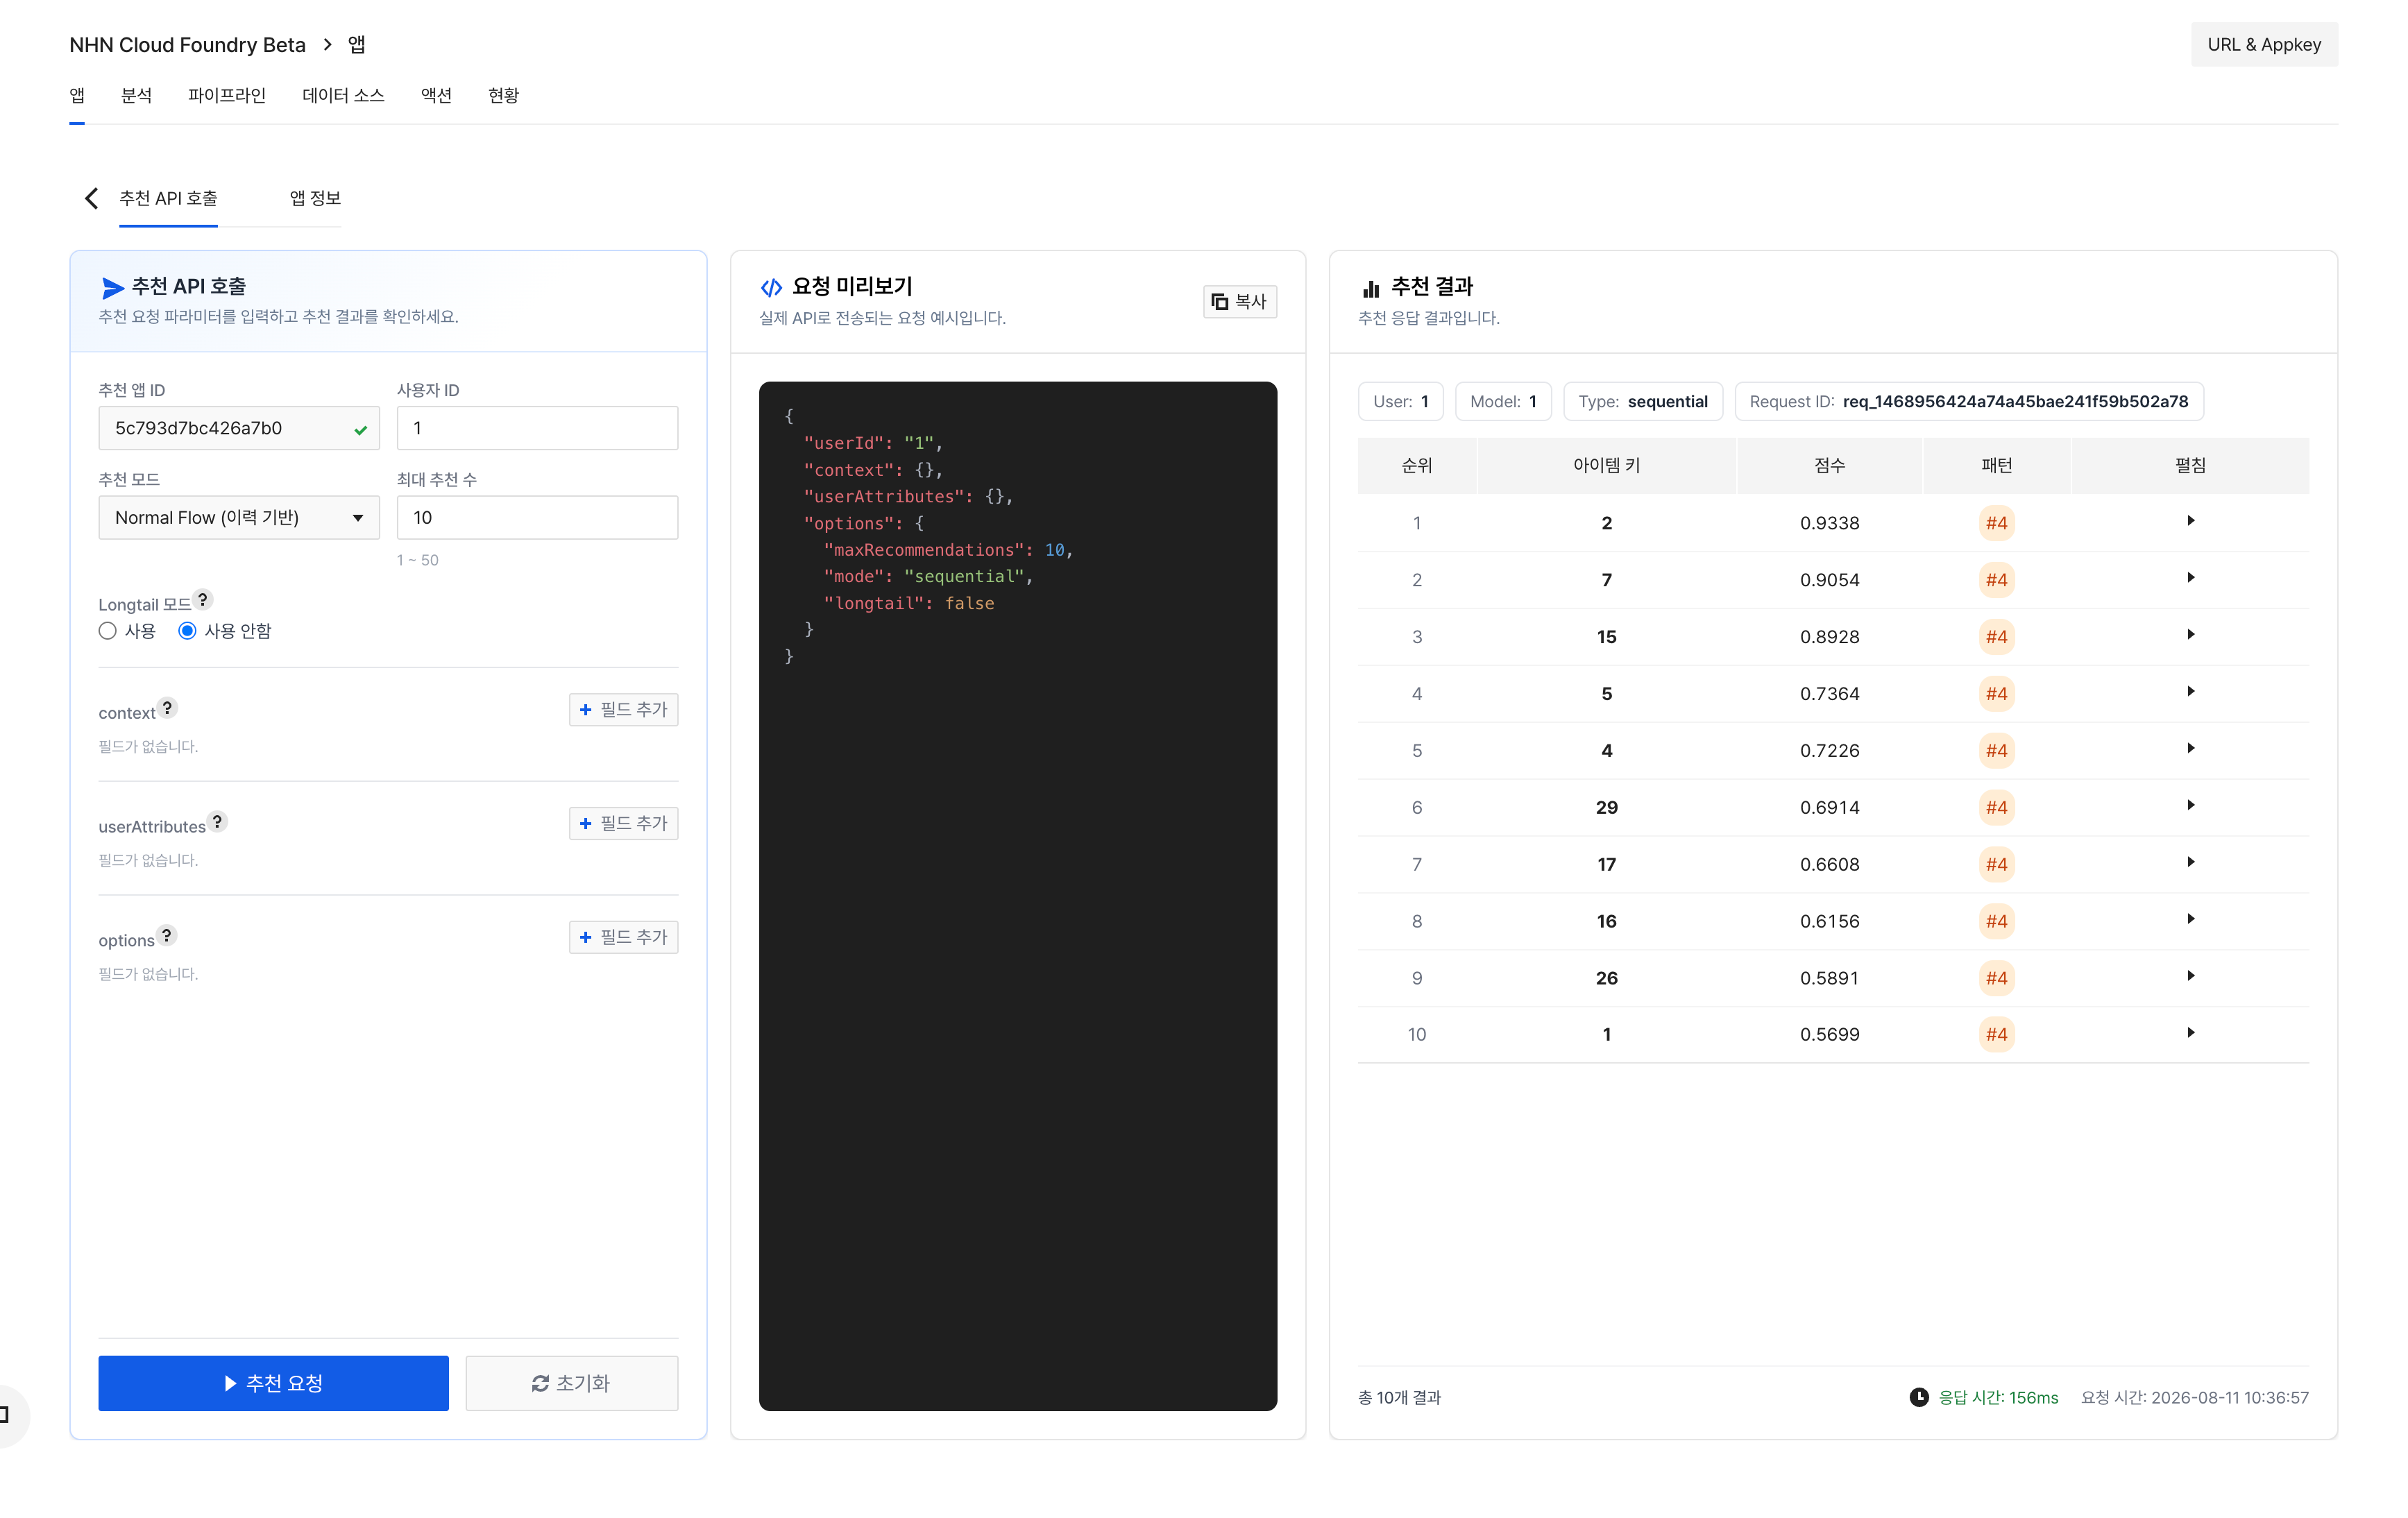Expand the rank 7 result row (item 17)
2408x1518 pixels.
[x=2190, y=862]
